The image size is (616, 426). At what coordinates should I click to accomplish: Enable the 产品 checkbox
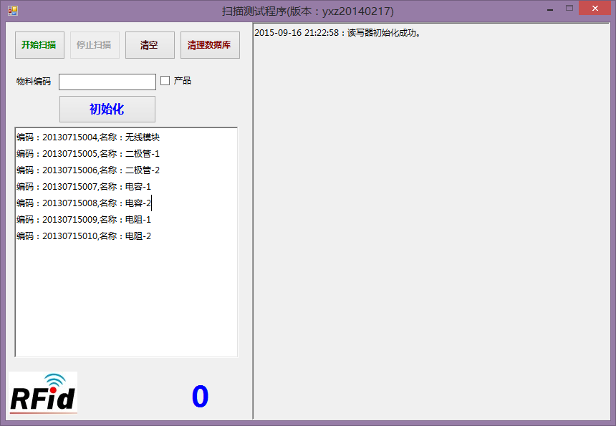pyautogui.click(x=164, y=81)
